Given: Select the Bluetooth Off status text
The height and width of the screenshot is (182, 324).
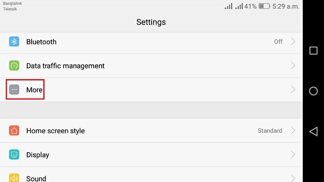Looking at the screenshot, I should tap(278, 42).
